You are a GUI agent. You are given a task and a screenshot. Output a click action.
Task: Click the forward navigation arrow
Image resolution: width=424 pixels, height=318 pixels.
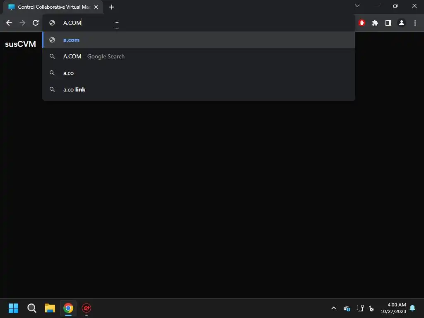[22, 23]
